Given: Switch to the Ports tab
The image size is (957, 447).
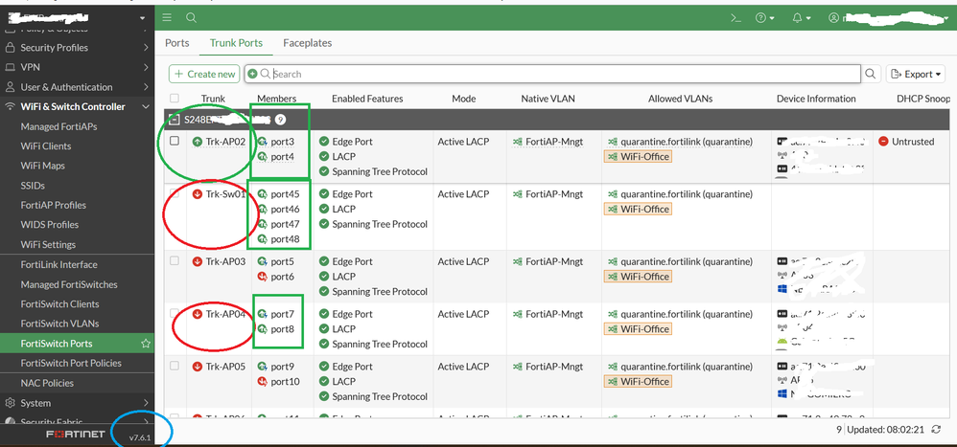Looking at the screenshot, I should [x=176, y=43].
